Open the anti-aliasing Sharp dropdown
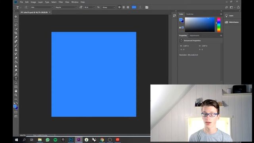 (108, 7)
